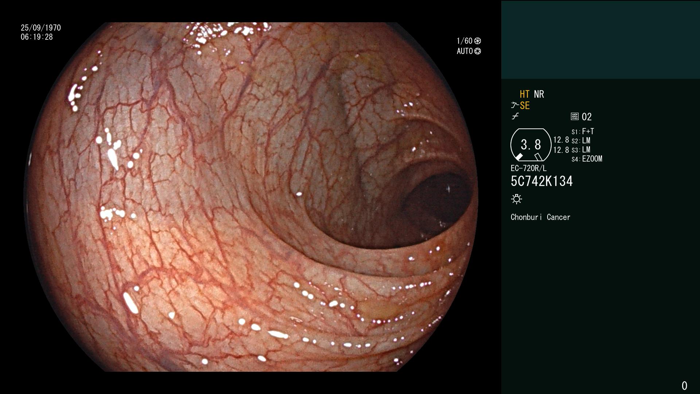Click the AUTO iris mode label

point(465,51)
